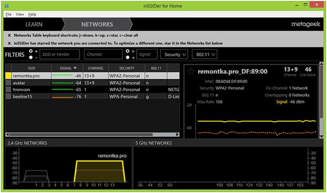Click the Link Score 46 value
Screen dimensions: 327x193
[x=308, y=69]
